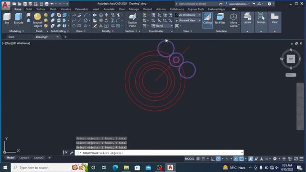Click the ViewCube TOP face

pyautogui.click(x=291, y=59)
